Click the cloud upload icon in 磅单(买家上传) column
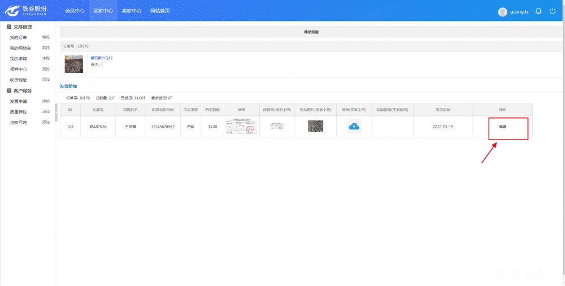 coord(354,127)
